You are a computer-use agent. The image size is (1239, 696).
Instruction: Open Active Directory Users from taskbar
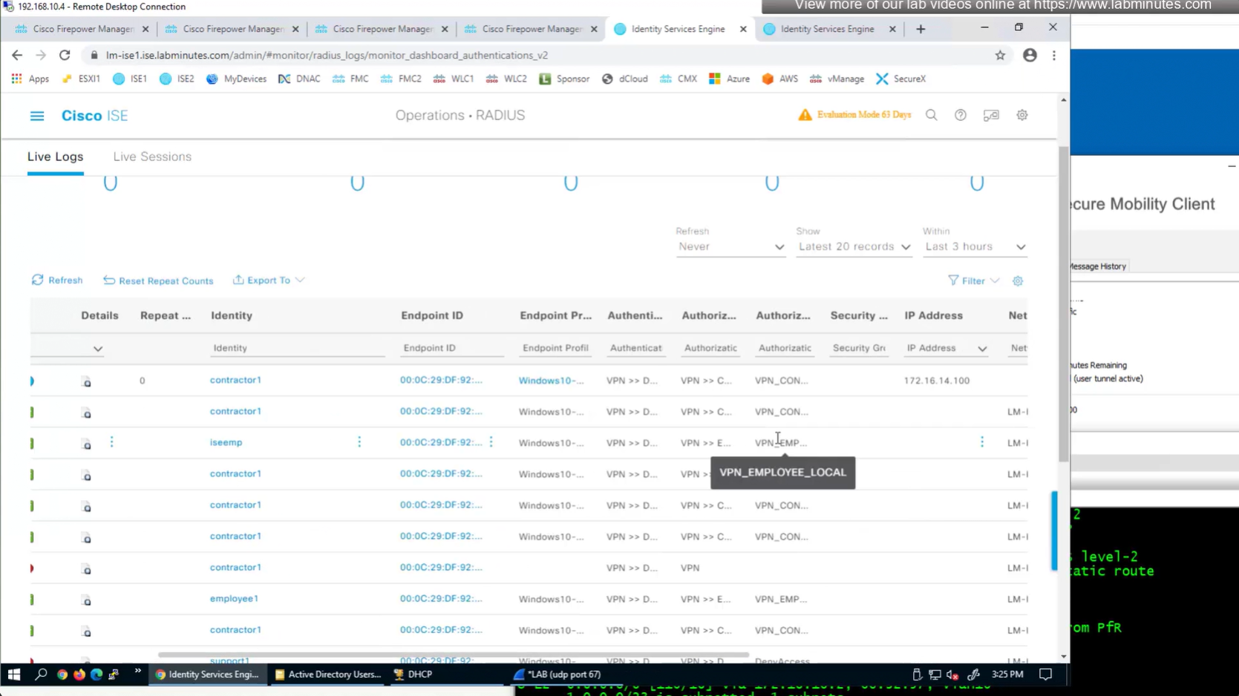[327, 674]
